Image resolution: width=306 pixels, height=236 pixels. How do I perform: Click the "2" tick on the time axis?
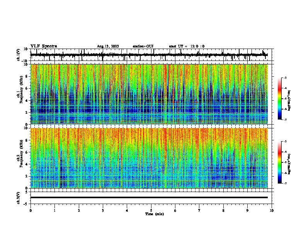(x=79, y=211)
